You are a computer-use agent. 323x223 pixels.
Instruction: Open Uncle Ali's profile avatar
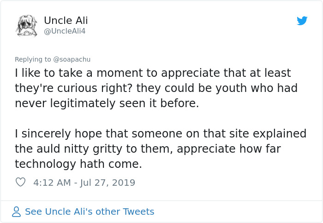26,25
